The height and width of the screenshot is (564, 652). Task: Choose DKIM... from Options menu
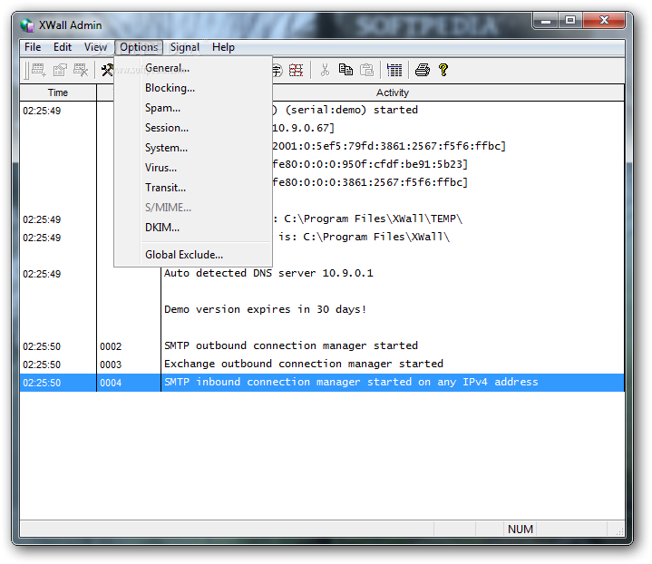[193, 228]
